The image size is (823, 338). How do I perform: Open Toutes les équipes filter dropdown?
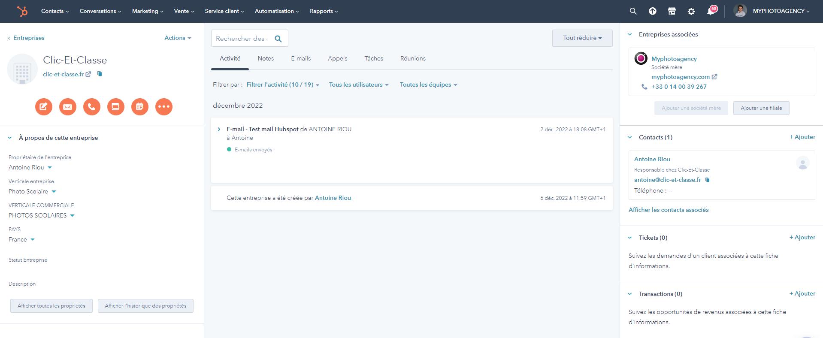click(428, 85)
